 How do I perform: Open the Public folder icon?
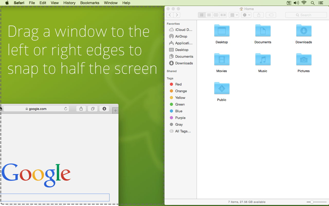coord(222,89)
